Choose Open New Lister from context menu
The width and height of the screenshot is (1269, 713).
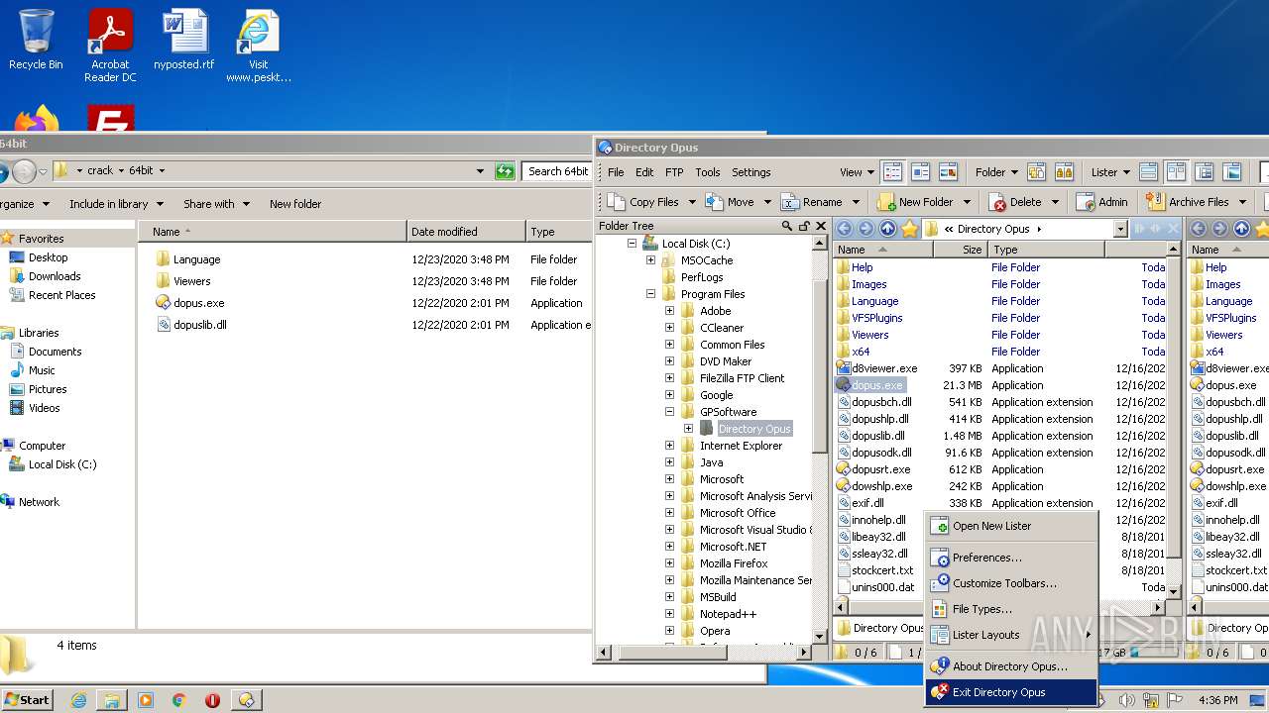click(1011, 526)
